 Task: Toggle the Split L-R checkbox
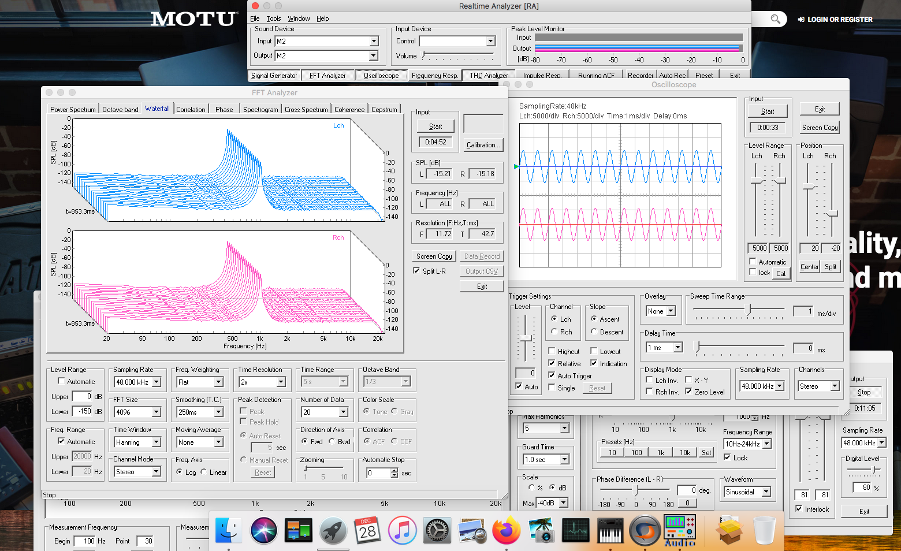(416, 271)
